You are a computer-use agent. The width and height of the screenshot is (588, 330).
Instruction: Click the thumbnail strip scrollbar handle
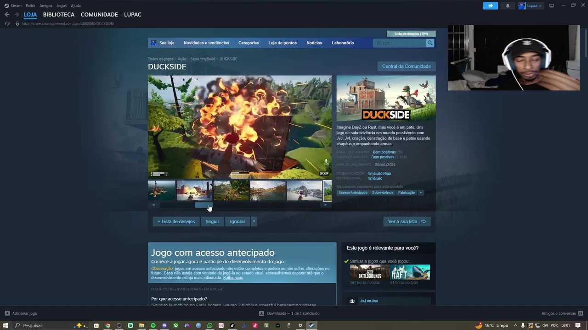click(x=204, y=205)
